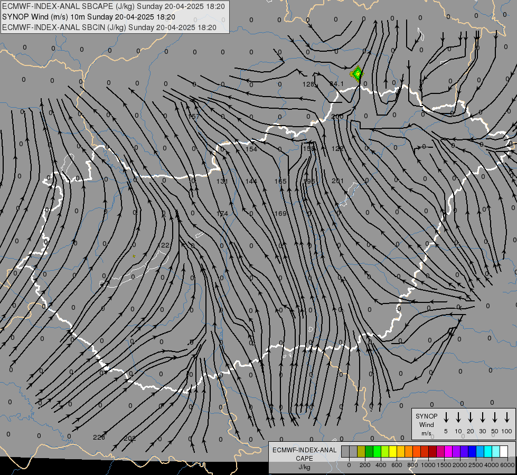This screenshot has width=517, height=475.
Task: Pick the deep blue swatch left of 2500
Action: 472,452
